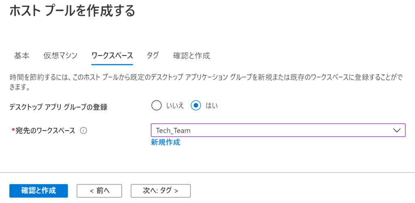Click the 新規作成 link
The width and height of the screenshot is (415, 203).
(165, 143)
